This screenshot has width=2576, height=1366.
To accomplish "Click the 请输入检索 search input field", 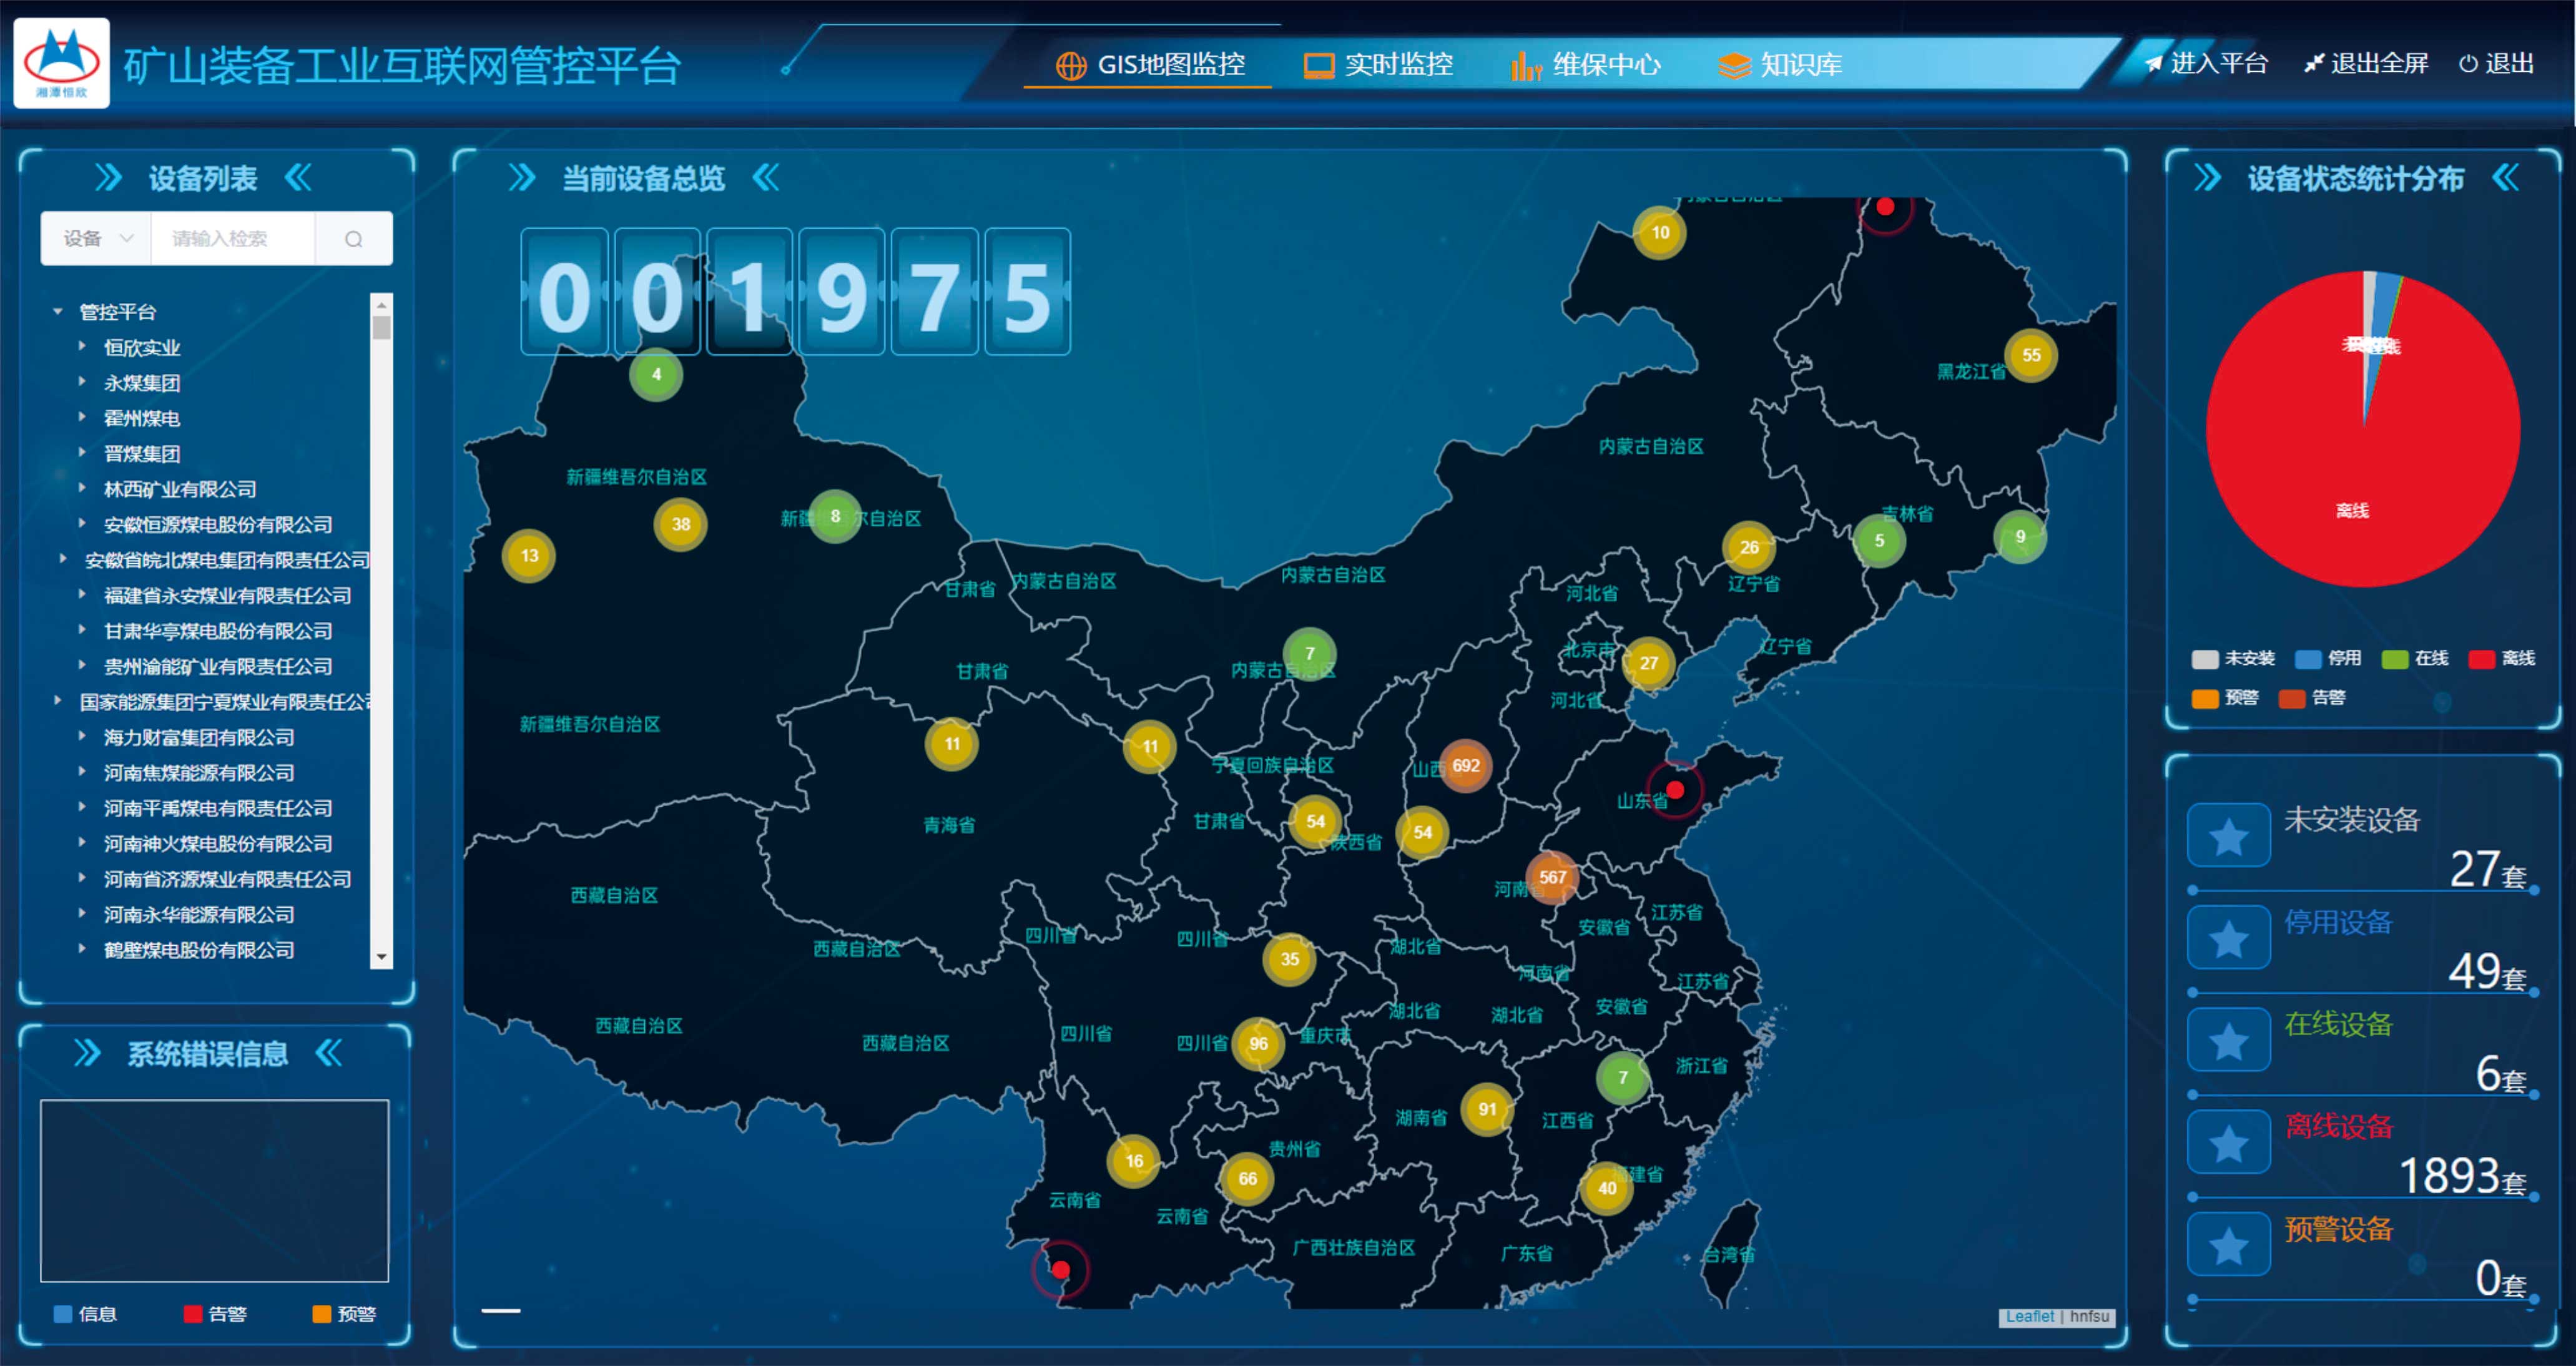I will click(x=232, y=239).
